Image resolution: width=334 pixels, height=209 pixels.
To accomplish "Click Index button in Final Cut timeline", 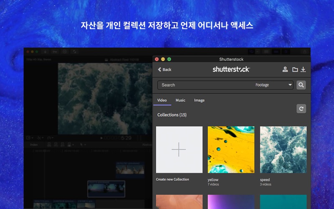I will 34,145.
